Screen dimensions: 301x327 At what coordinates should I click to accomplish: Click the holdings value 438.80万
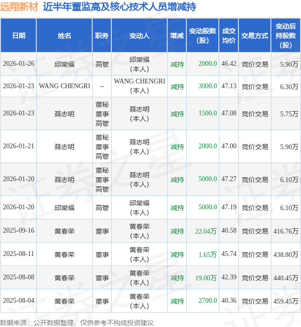click(286, 255)
